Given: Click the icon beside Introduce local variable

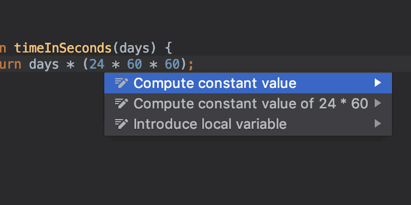Looking at the screenshot, I should click(x=121, y=124).
